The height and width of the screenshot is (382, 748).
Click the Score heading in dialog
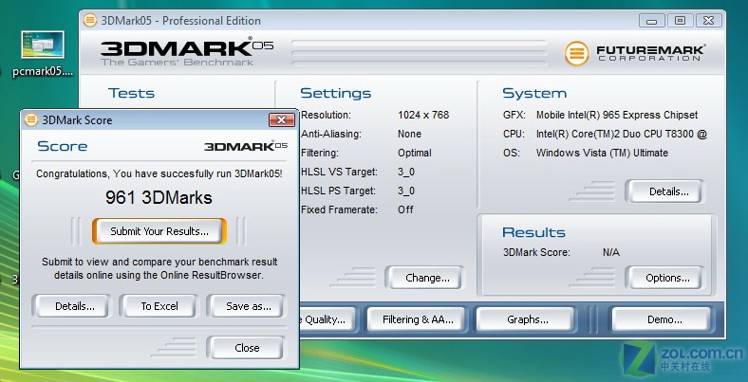pos(62,146)
